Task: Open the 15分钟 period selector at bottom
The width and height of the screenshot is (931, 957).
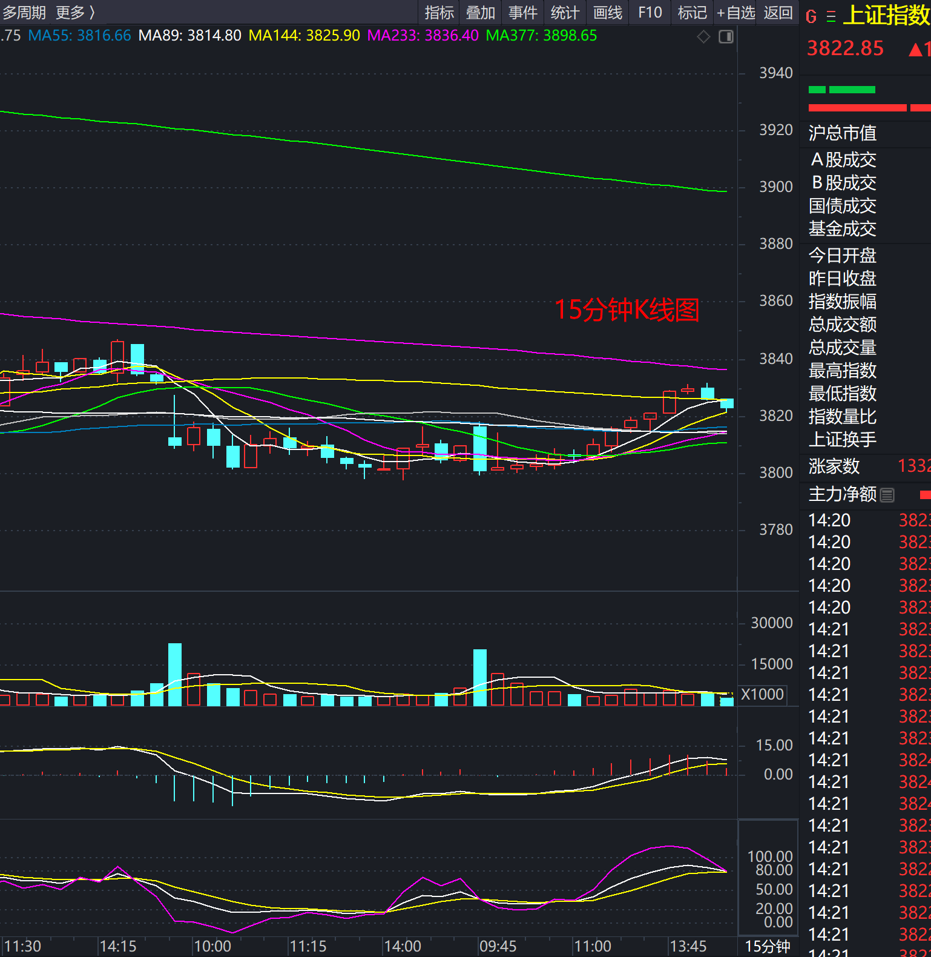Action: pos(768,946)
